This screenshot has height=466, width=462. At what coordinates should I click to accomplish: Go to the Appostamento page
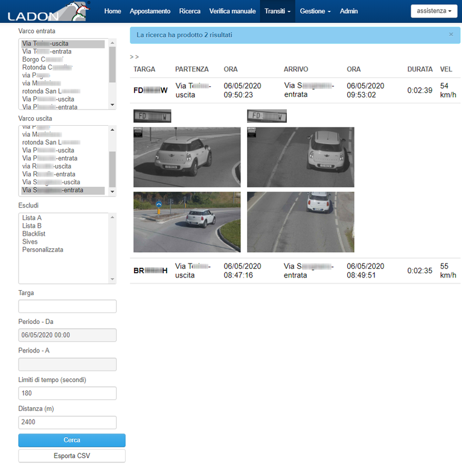point(150,11)
